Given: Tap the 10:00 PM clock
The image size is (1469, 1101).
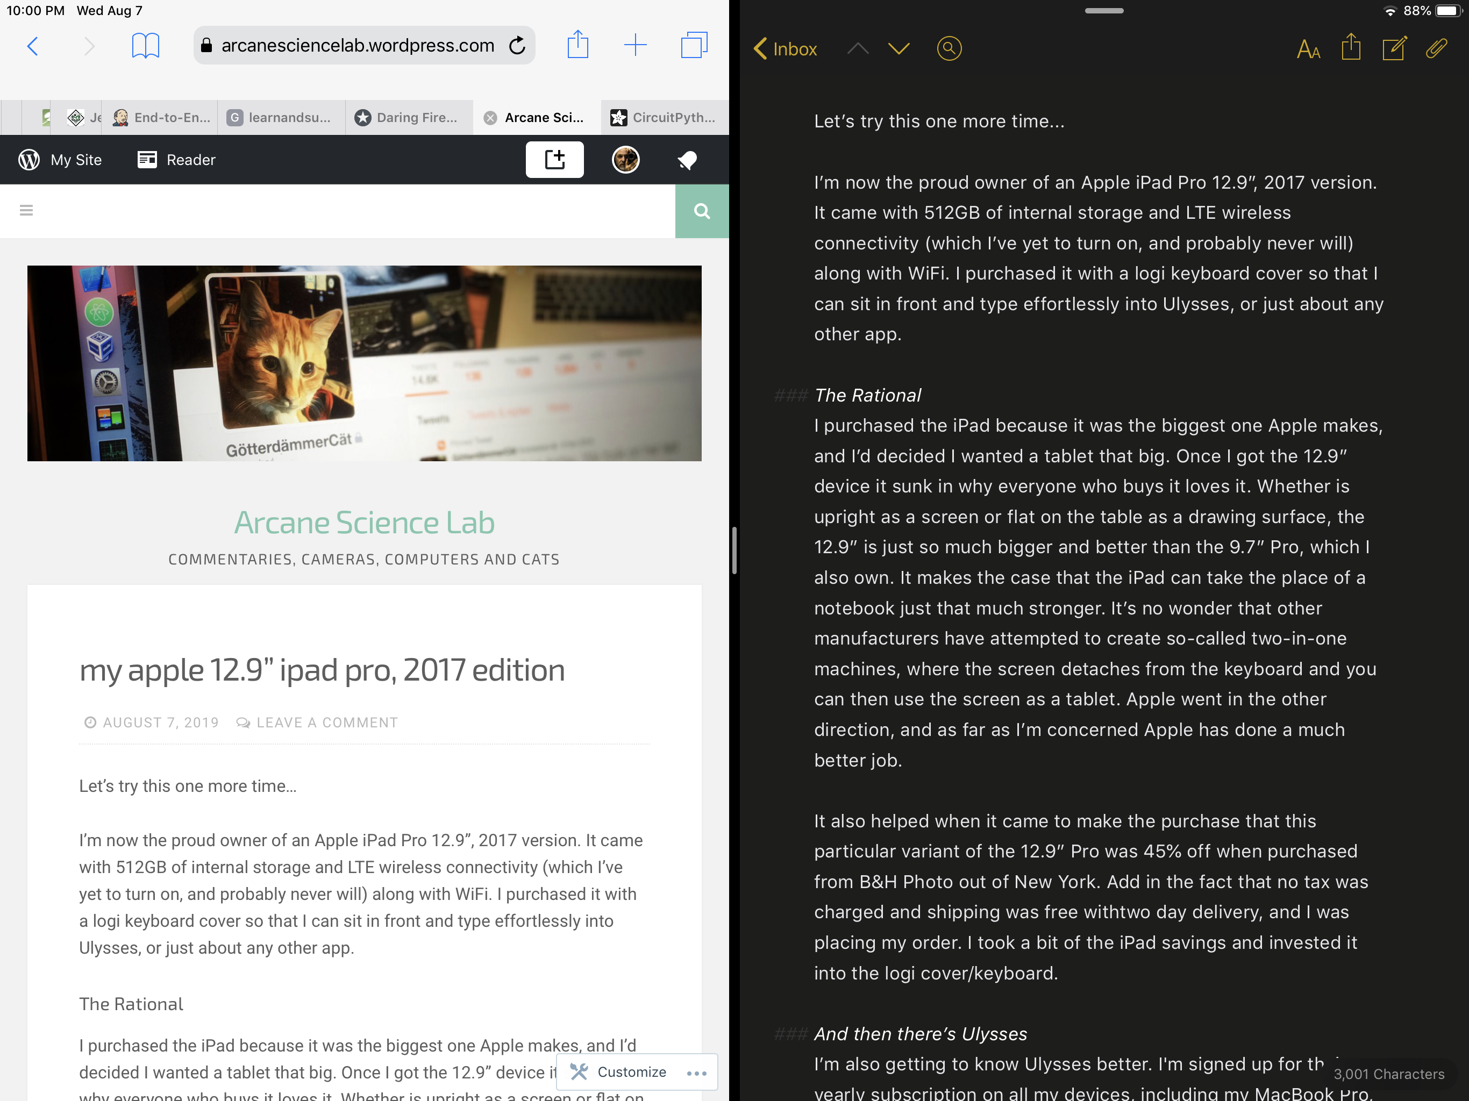Looking at the screenshot, I should coord(35,11).
